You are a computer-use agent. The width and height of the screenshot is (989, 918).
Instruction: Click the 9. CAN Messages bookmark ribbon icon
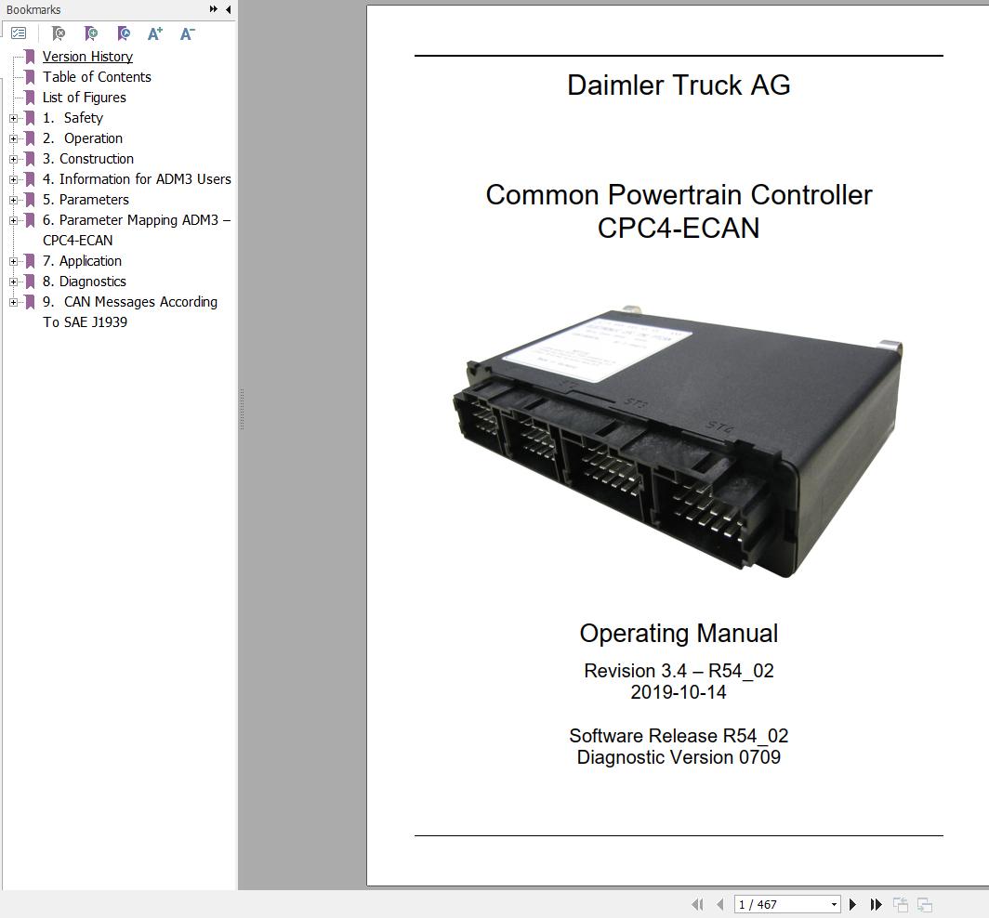click(30, 302)
